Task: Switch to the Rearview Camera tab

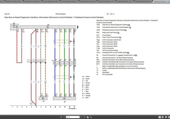Action: [x=125, y=1]
